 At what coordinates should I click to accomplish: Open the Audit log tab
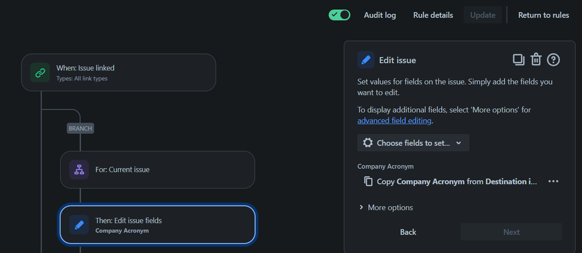[x=380, y=15]
